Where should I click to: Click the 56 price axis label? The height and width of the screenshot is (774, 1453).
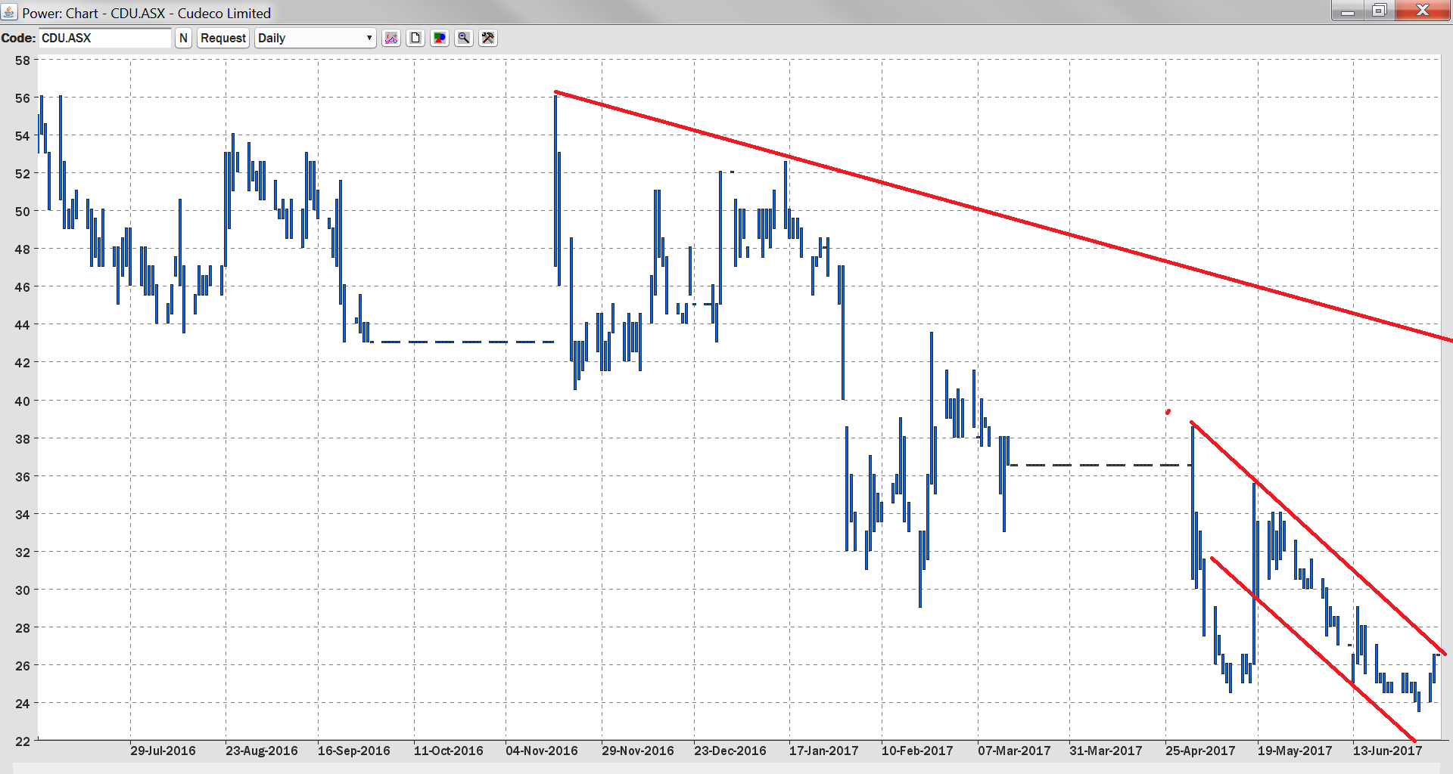click(23, 98)
